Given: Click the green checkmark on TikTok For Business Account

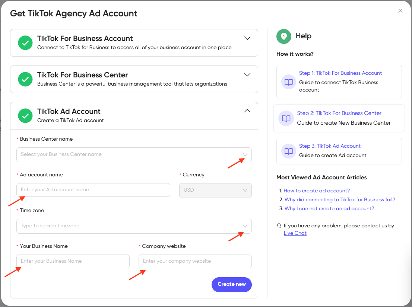Looking at the screenshot, I should [25, 43].
